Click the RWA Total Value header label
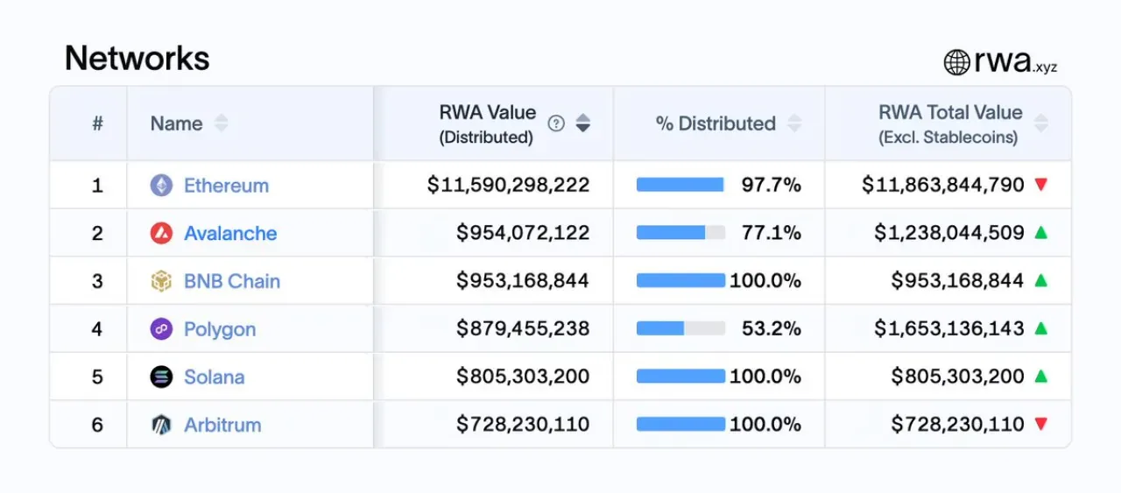The width and height of the screenshot is (1121, 493). tap(950, 124)
